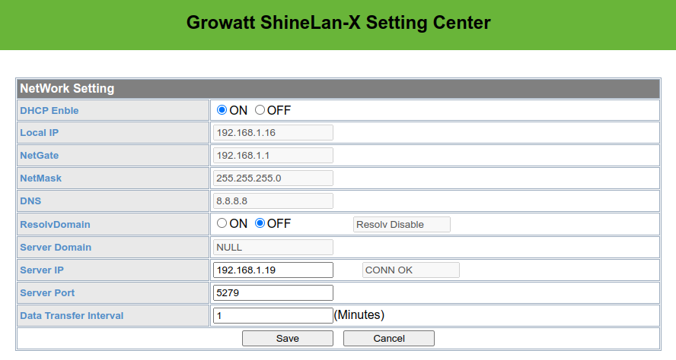Click the NetMask label
This screenshot has width=676, height=360.
pyautogui.click(x=41, y=178)
